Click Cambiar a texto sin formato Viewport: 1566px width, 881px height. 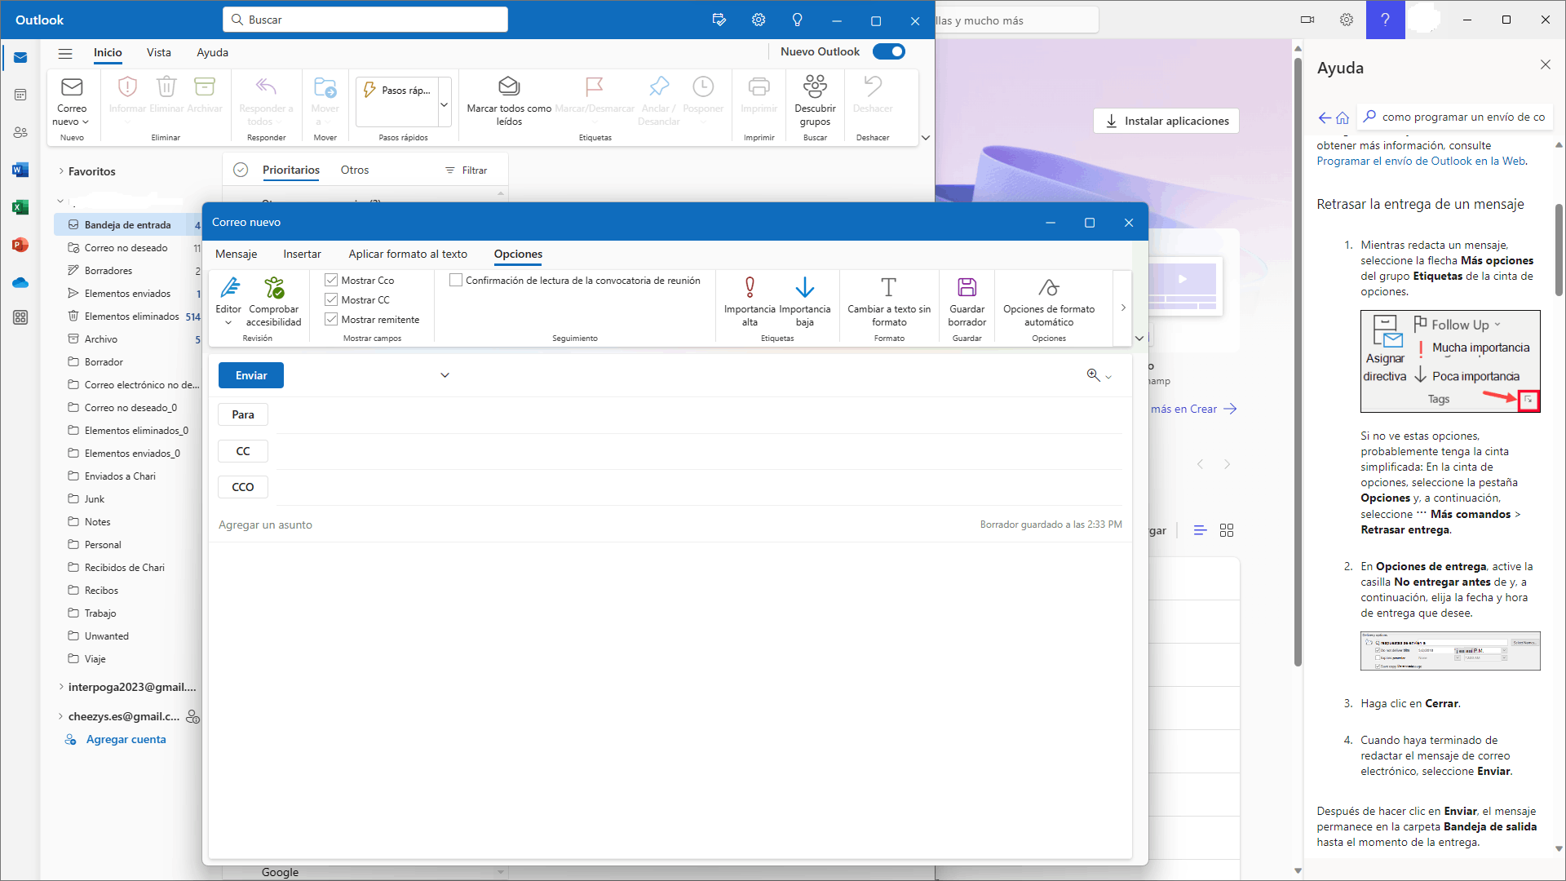click(888, 289)
